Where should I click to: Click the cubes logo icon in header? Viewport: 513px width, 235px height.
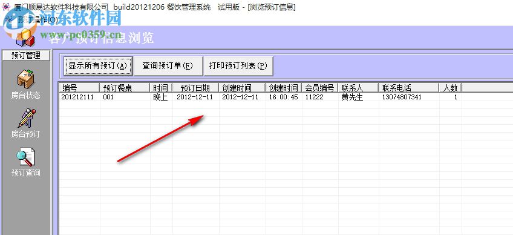click(25, 38)
